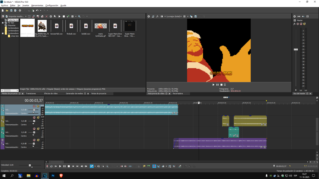
Task: Switch to the Transiciones tab
Action: (31, 94)
